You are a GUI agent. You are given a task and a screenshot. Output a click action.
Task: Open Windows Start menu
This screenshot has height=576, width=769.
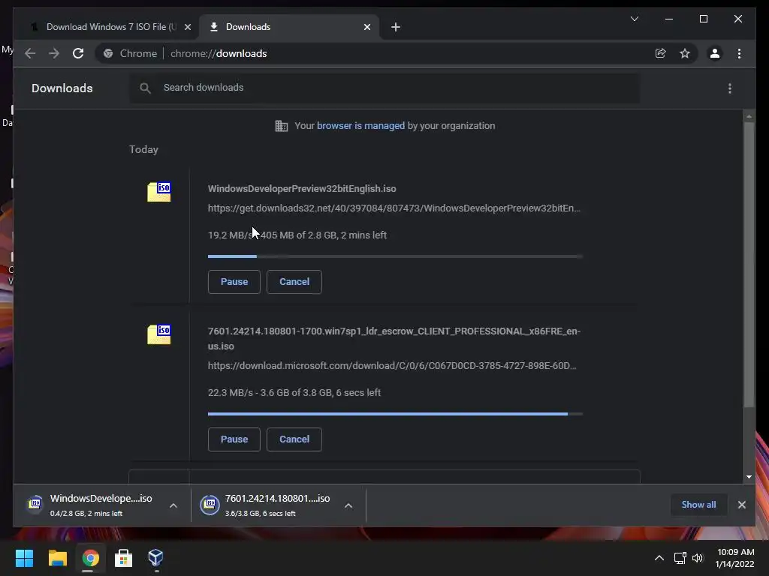click(x=24, y=558)
